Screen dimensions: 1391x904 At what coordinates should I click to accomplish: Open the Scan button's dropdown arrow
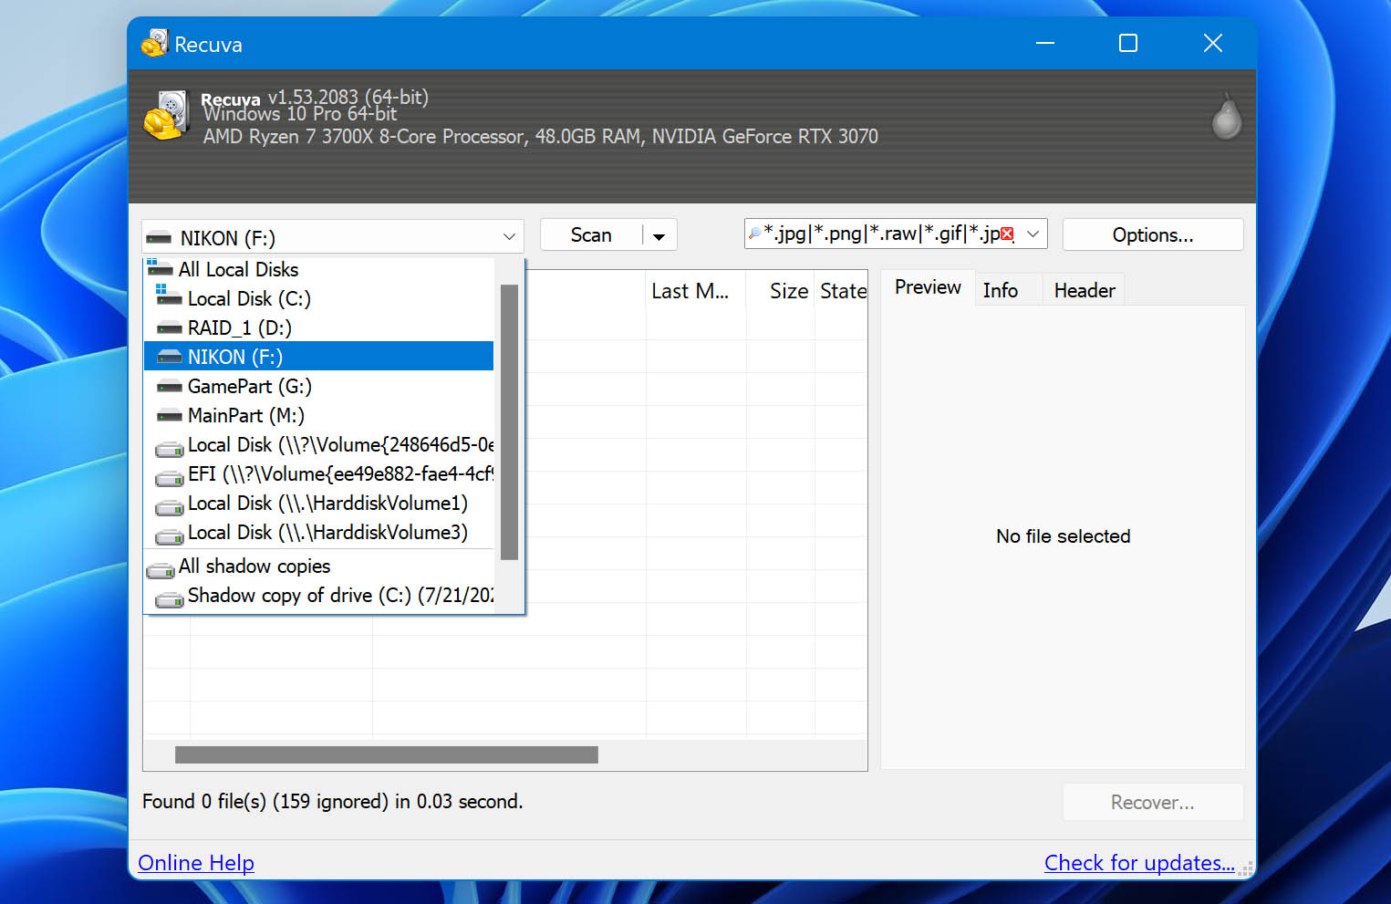click(659, 235)
